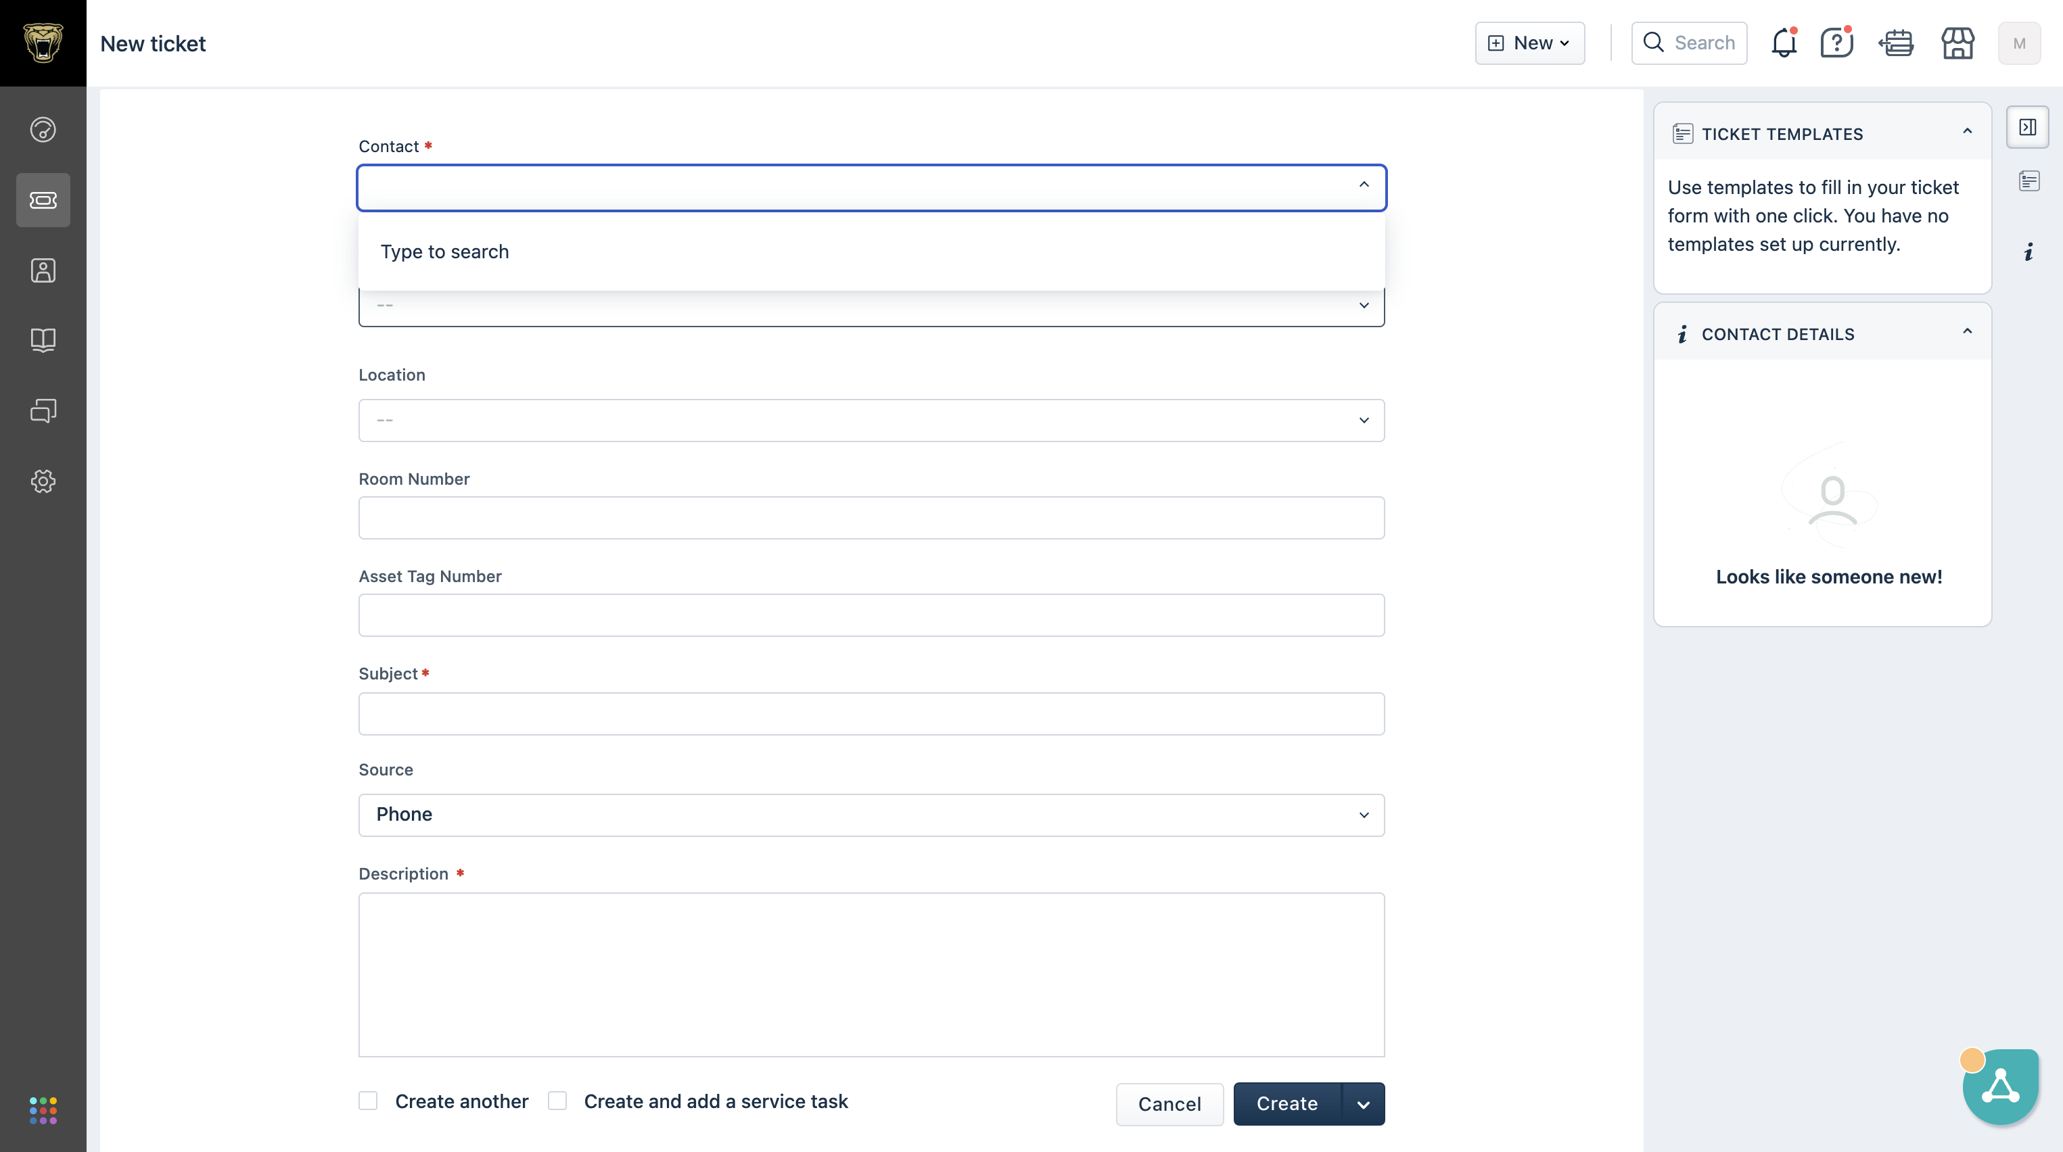The image size is (2063, 1152).
Task: Collapse the Ticket Templates panel
Action: click(1967, 131)
